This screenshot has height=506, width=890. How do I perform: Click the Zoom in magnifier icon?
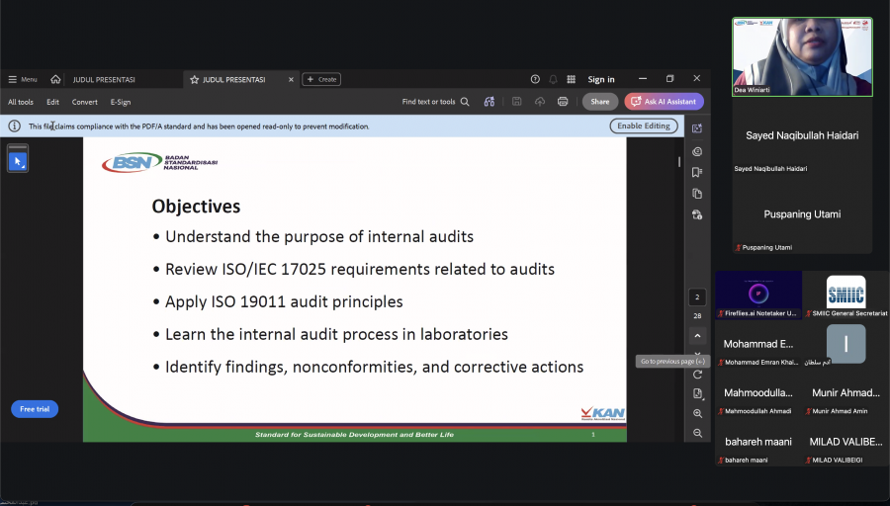pyautogui.click(x=697, y=413)
